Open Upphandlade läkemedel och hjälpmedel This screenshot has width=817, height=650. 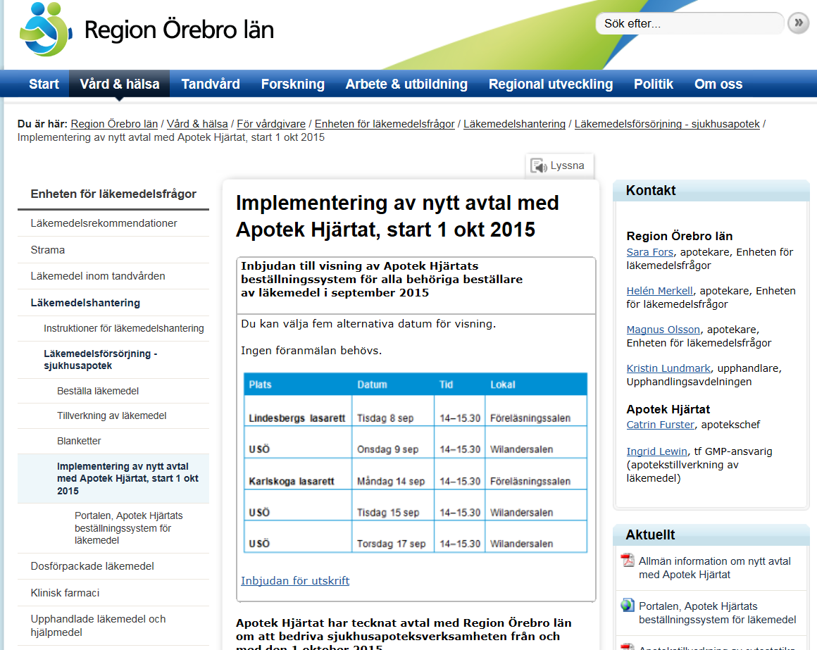point(98,625)
